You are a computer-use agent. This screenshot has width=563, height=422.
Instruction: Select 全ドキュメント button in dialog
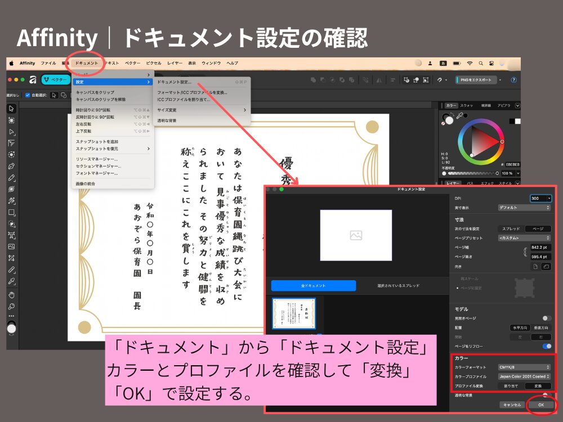(x=314, y=286)
